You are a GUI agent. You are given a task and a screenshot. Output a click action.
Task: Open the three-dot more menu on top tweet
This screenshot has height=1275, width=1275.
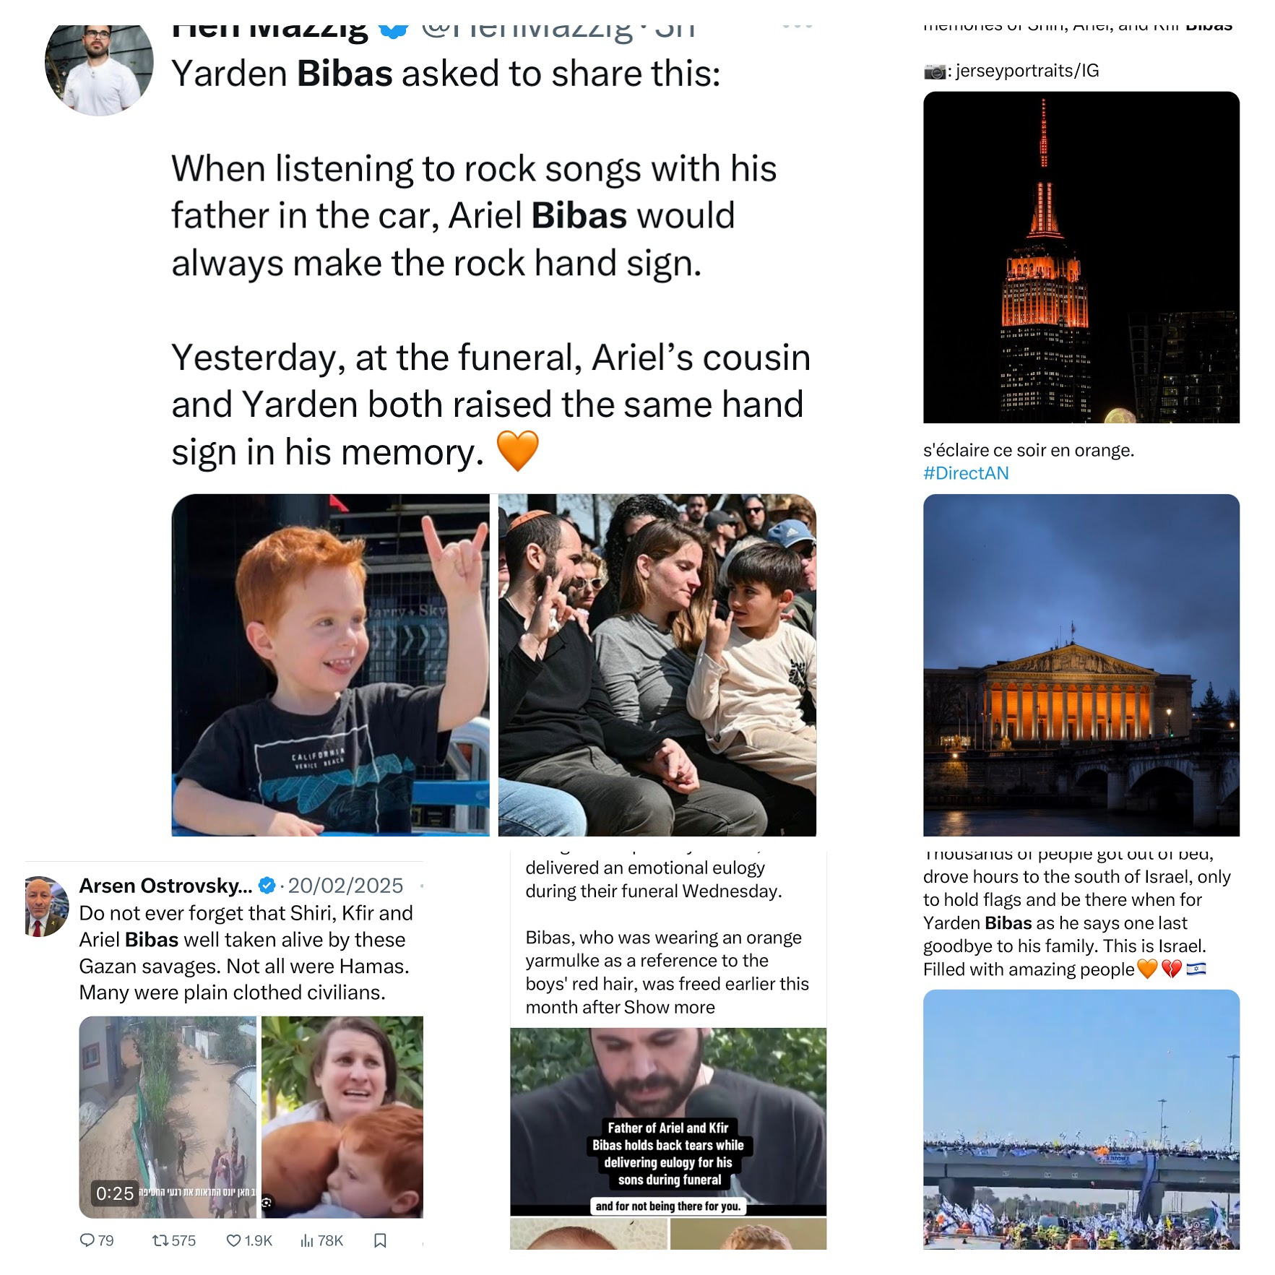tap(797, 27)
